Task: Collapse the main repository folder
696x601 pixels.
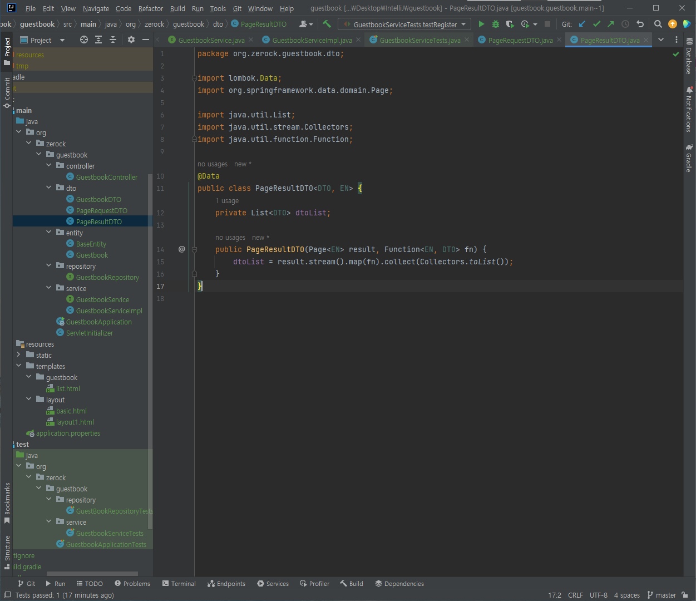Action: click(49, 265)
